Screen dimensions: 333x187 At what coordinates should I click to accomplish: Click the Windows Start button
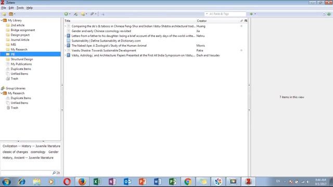(6, 182)
